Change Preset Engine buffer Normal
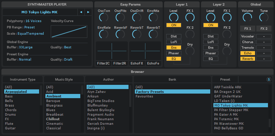This screenshot has height=136, width=275. [x=25, y=60]
